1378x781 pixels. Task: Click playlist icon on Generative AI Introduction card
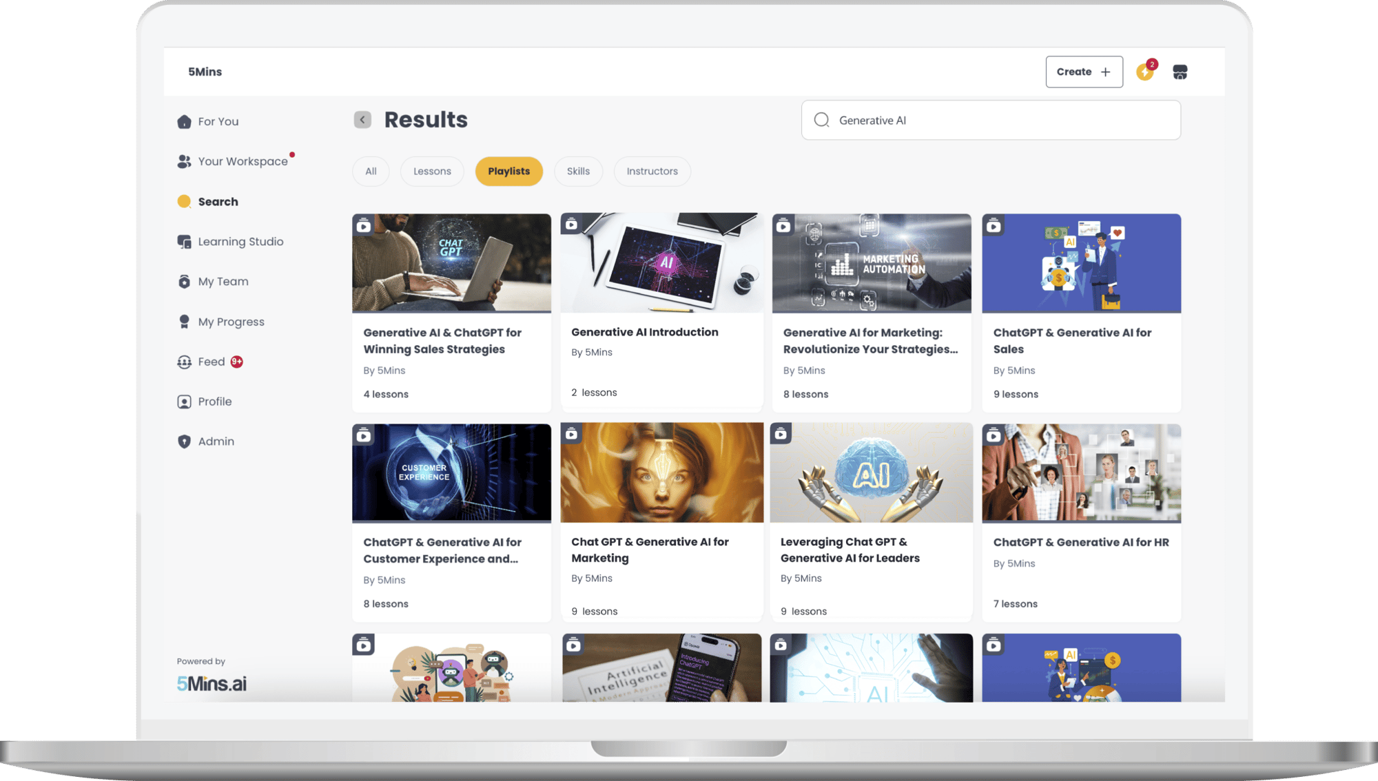pyautogui.click(x=572, y=224)
